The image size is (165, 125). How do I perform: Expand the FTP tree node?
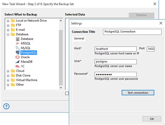pyautogui.click(x=8, y=25)
